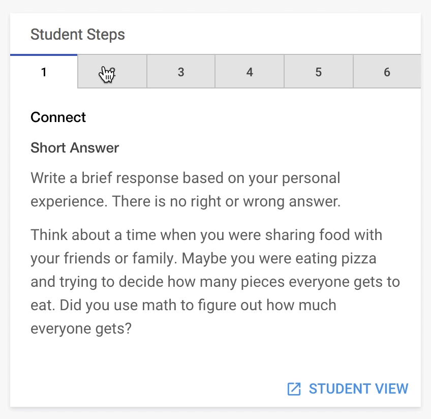The image size is (431, 419).
Task: Click the Connect heading
Action: pyautogui.click(x=58, y=117)
